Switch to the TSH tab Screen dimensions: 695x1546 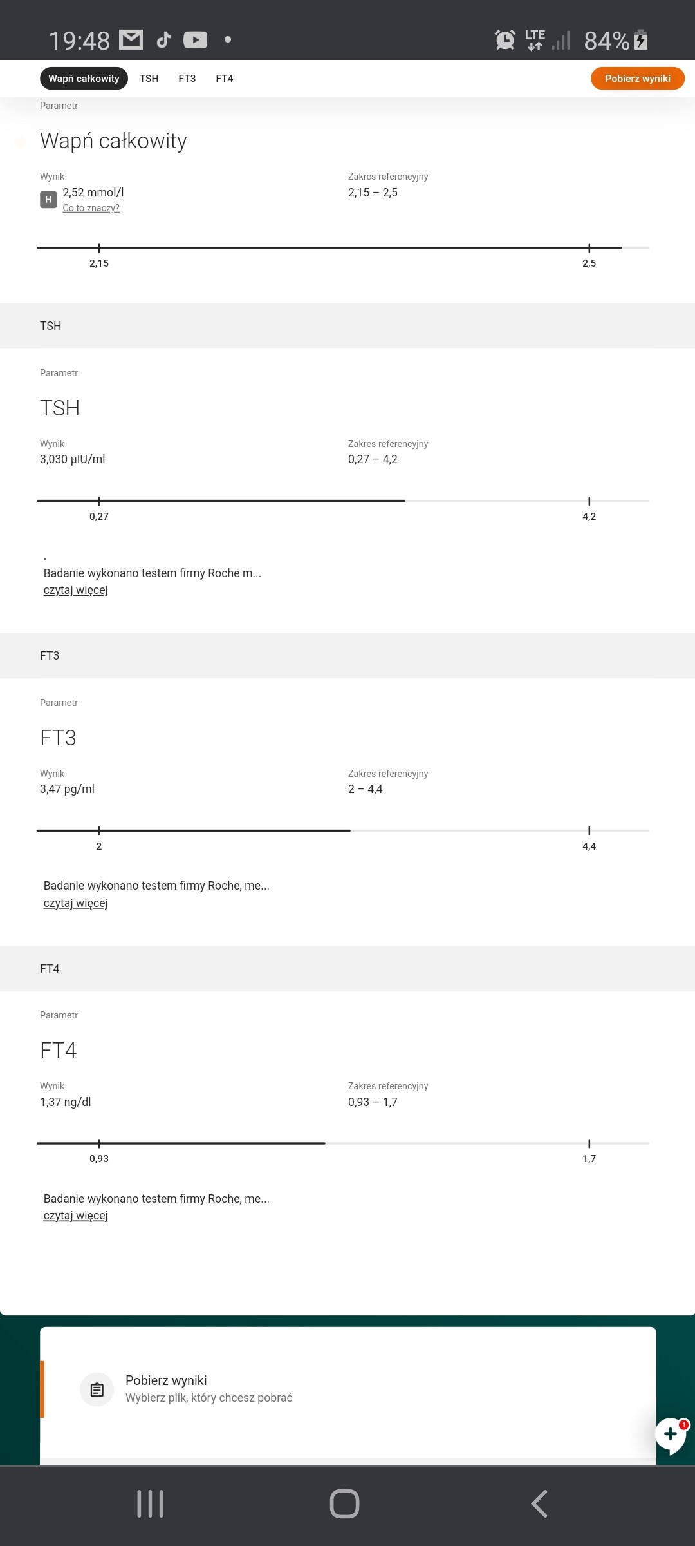click(x=149, y=79)
